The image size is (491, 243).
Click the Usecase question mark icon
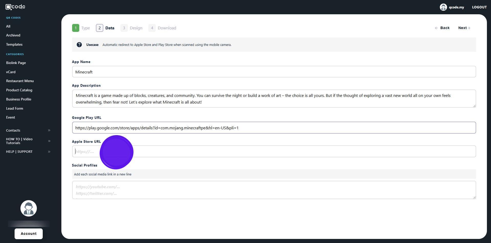click(79, 45)
